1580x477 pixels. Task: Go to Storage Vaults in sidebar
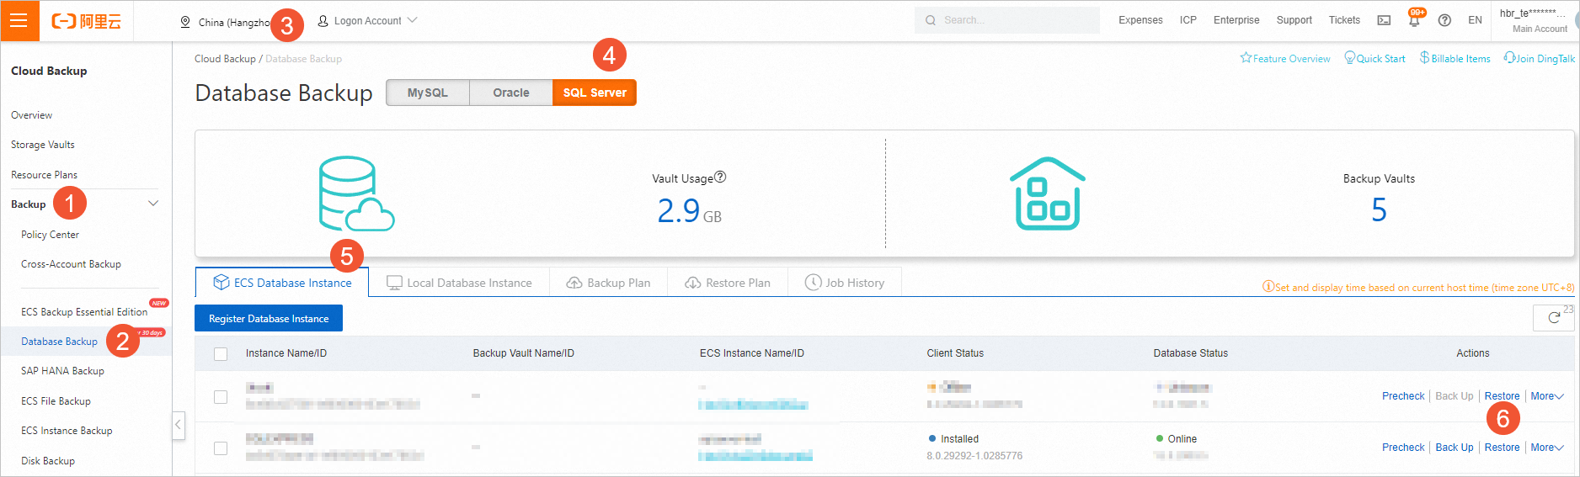pyautogui.click(x=43, y=145)
